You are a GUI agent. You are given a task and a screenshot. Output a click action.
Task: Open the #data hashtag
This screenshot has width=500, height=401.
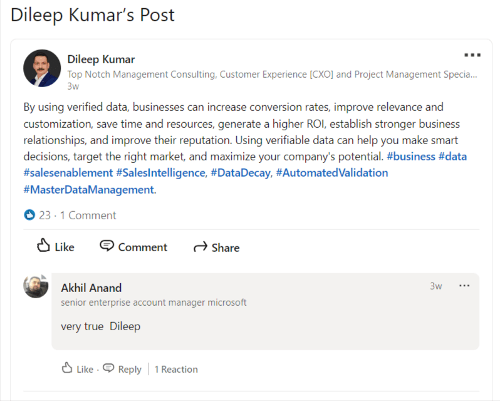[x=452, y=156]
